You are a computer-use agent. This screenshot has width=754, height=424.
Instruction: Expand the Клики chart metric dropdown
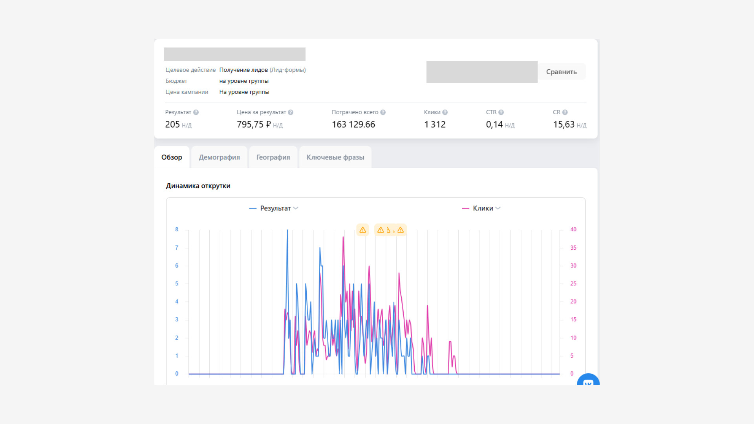498,208
